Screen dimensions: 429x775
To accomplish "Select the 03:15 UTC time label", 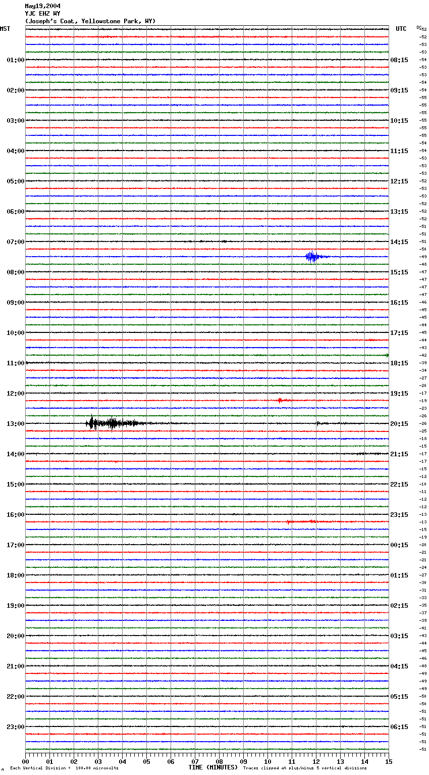I will tap(399, 636).
